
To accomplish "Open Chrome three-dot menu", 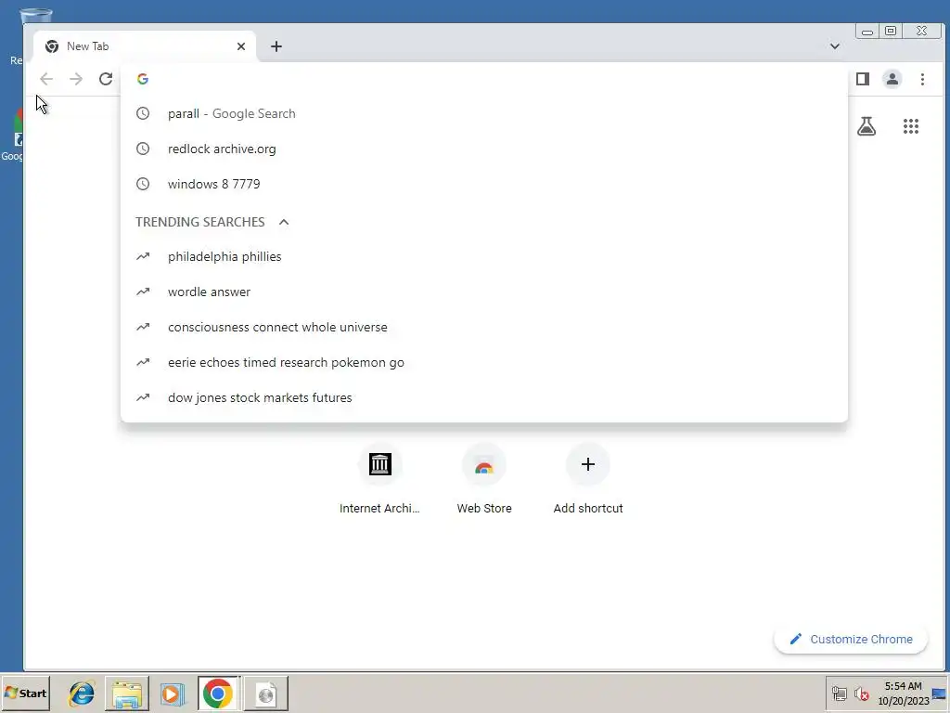I will (x=922, y=79).
